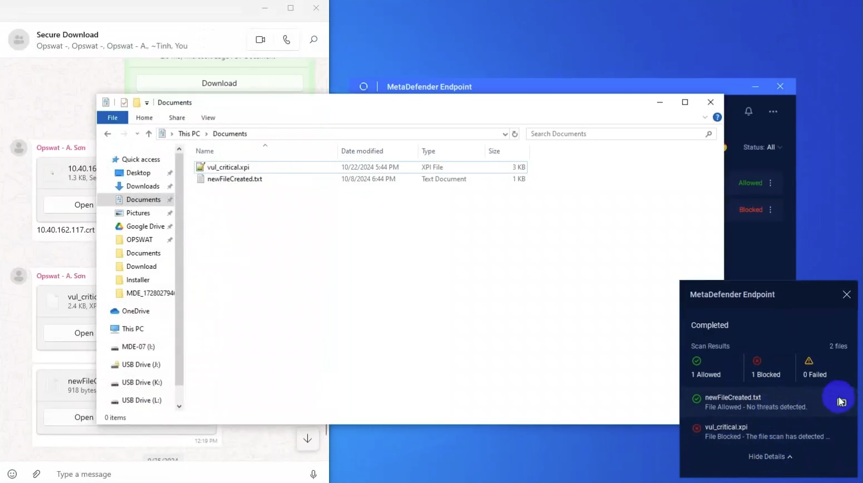Select This PC in navigation pane
The height and width of the screenshot is (483, 863).
(133, 329)
